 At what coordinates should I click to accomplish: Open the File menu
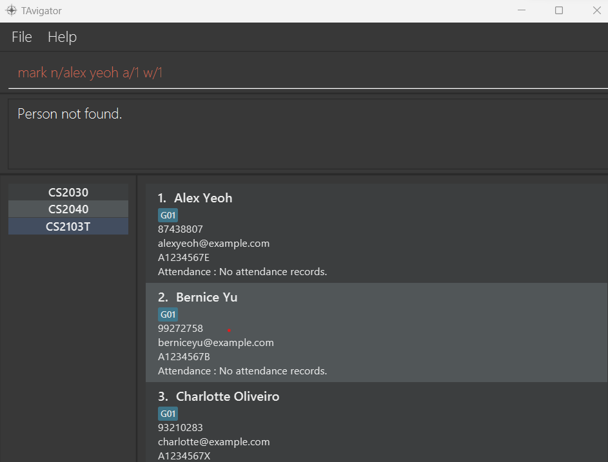[x=22, y=37]
